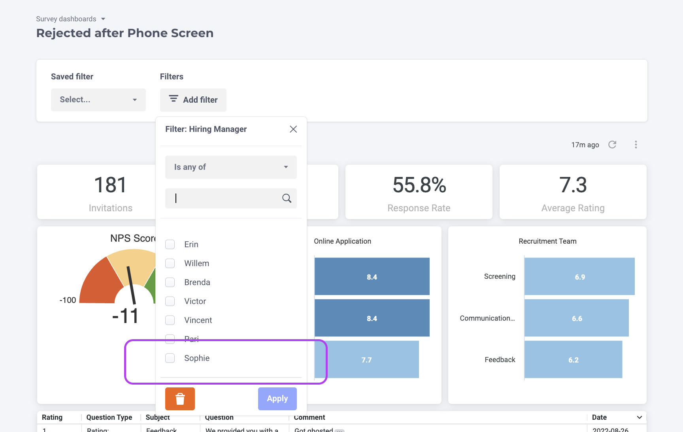Click the top 8.4 Online Application bar
The width and height of the screenshot is (683, 432).
tap(372, 276)
